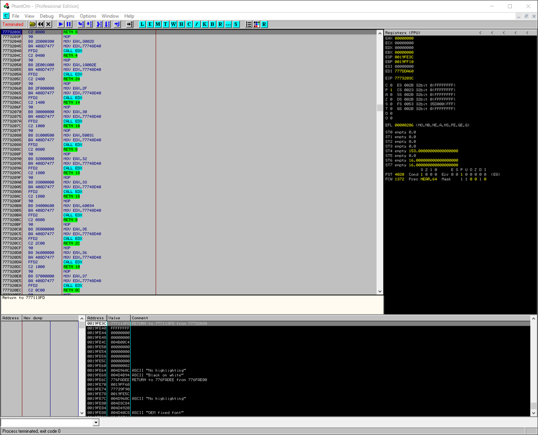Click the Step into toolbar icon
The height and width of the screenshot is (435, 538).
click(x=81, y=24)
